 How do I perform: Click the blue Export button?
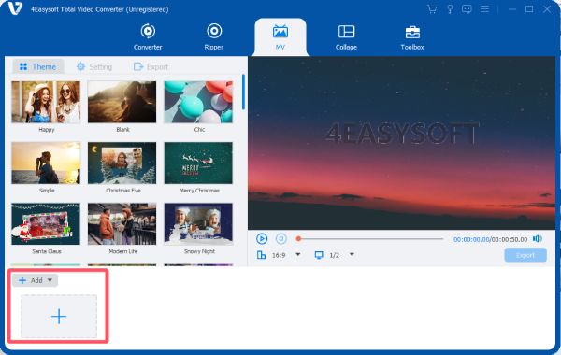(x=525, y=255)
